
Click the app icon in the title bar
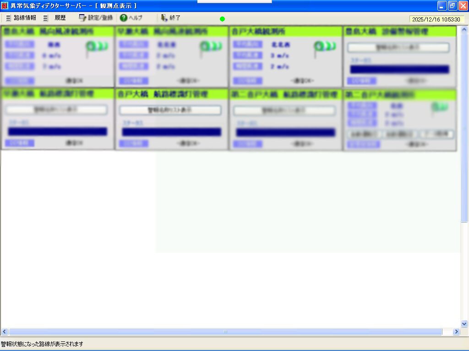click(5, 5)
